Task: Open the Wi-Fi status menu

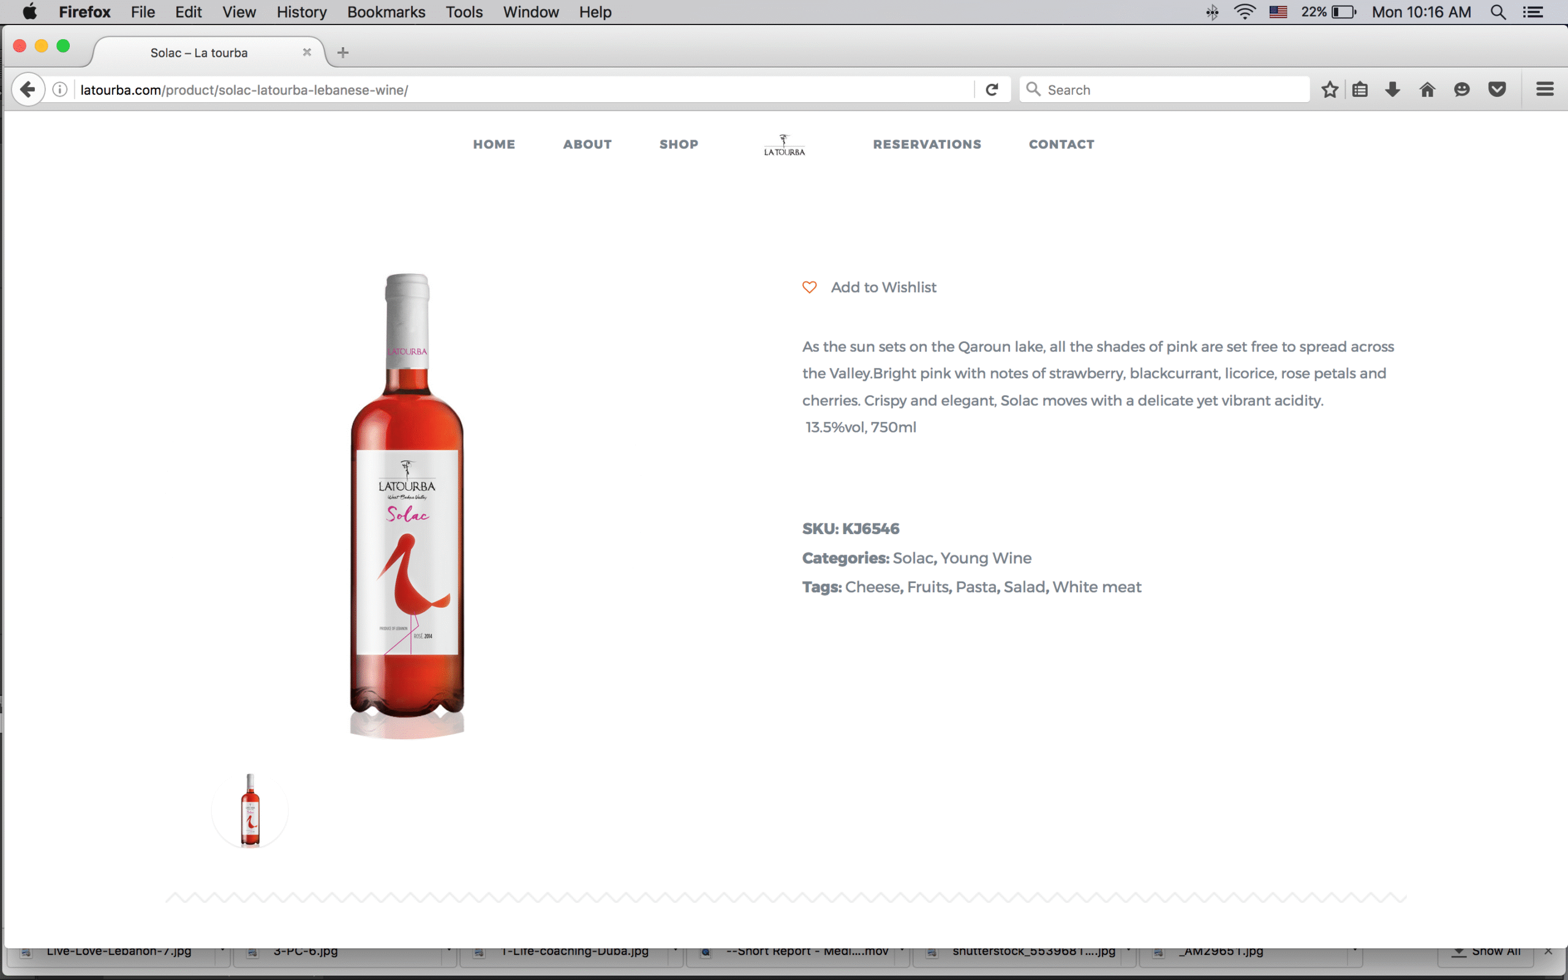Action: click(x=1244, y=12)
